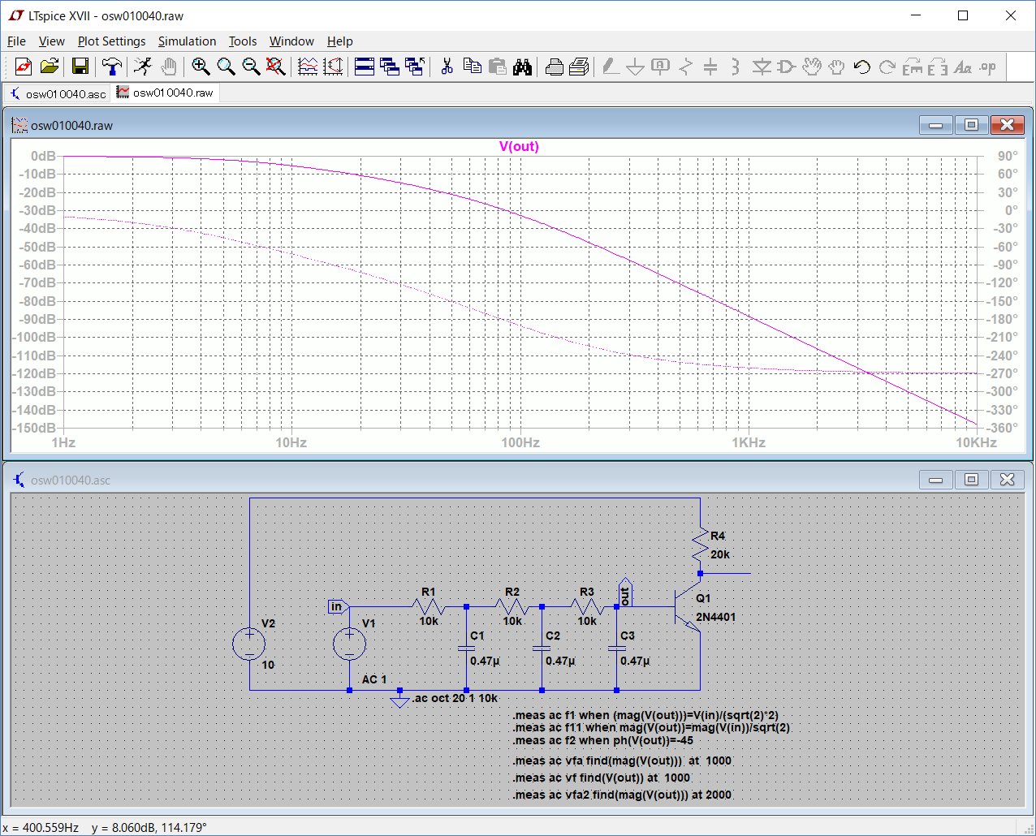Open the Simulation menu
Screen dimensions: 1036x836
tap(187, 41)
